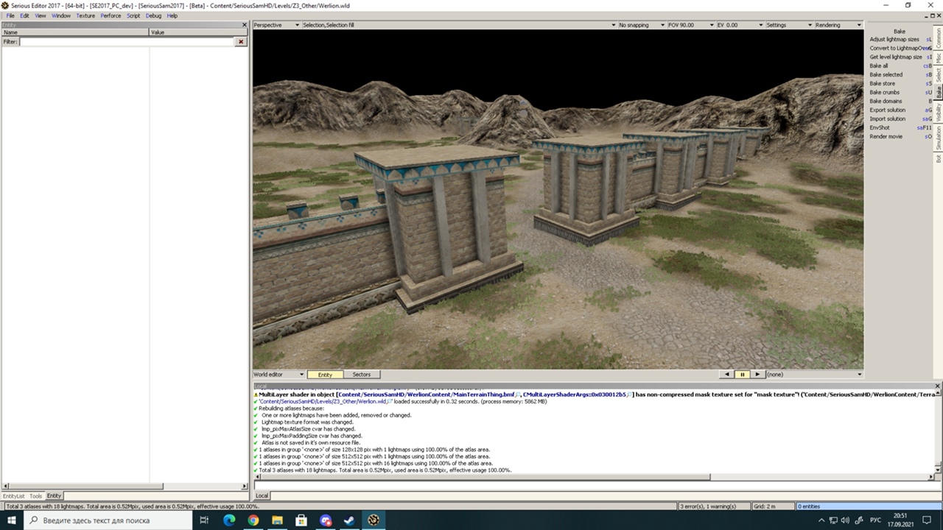Switch to the Simulation side tab
The image size is (943, 530).
click(939, 138)
